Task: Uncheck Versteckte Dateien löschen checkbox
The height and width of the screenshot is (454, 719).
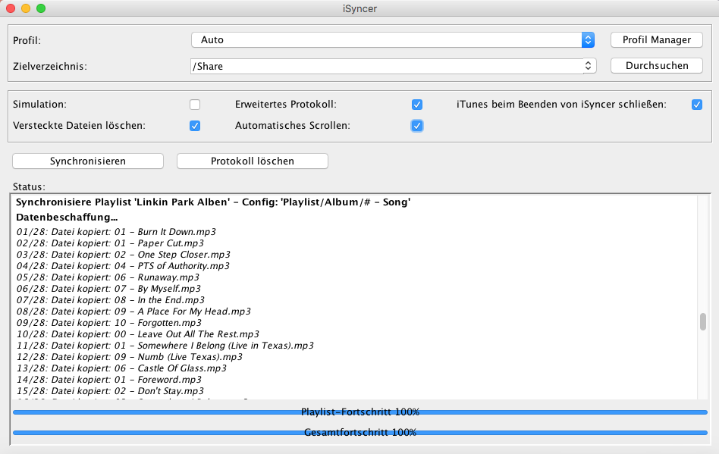Action: [195, 126]
